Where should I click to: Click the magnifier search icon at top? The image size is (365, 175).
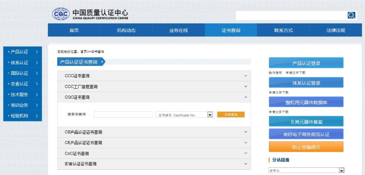pos(351,15)
